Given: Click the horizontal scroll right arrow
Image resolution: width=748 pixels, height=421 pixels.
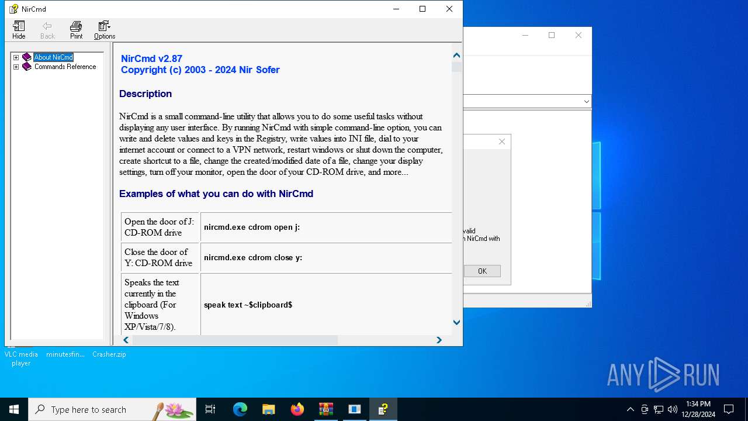Looking at the screenshot, I should [439, 340].
